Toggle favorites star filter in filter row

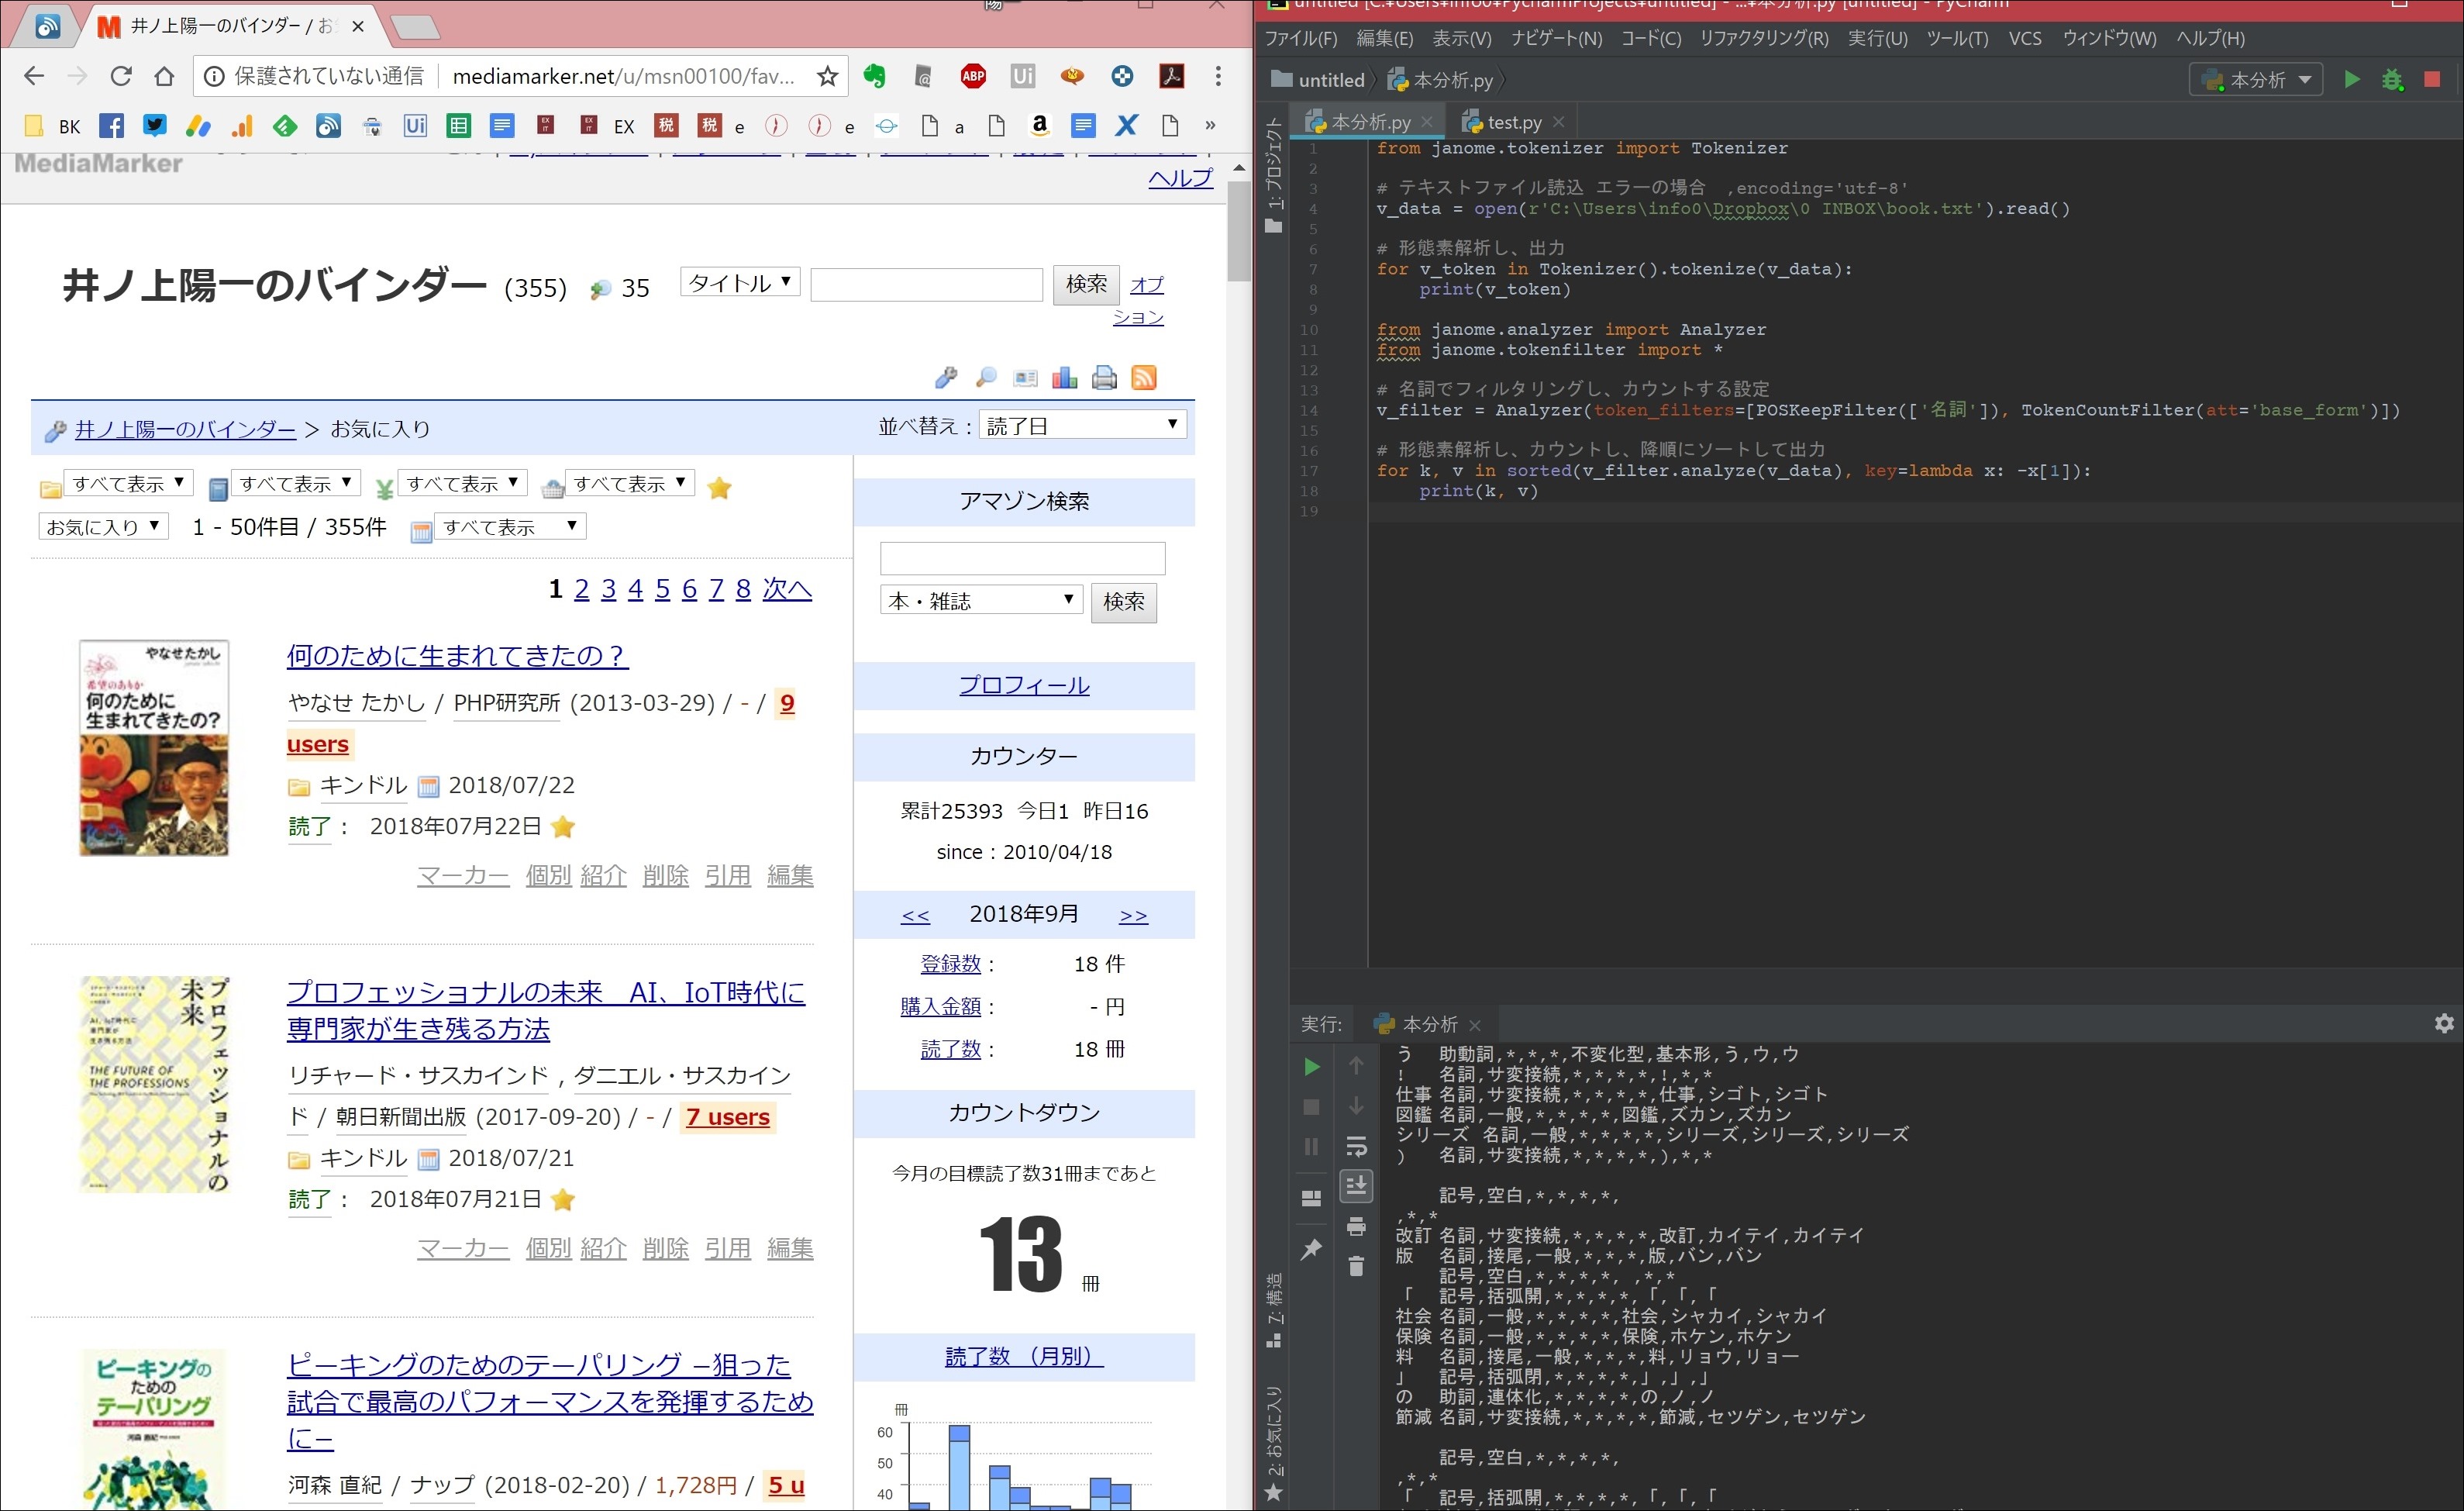point(719,488)
